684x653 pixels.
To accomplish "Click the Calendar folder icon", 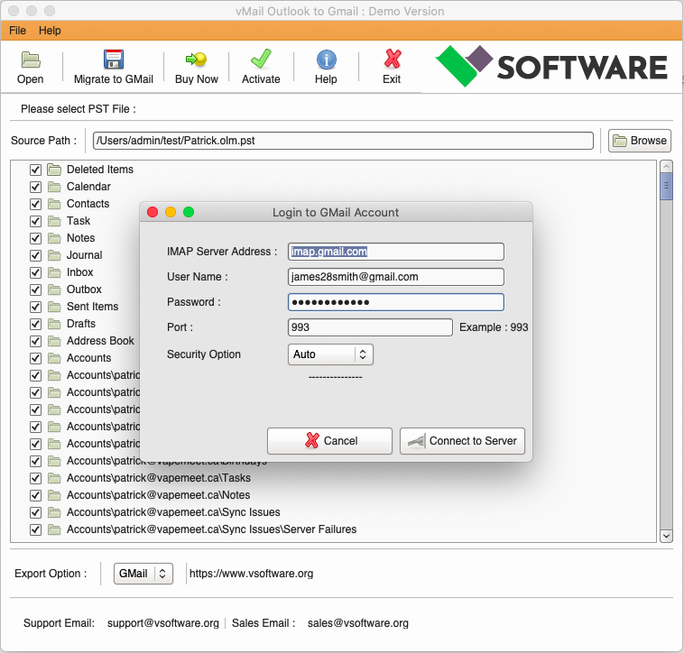I will tap(54, 187).
